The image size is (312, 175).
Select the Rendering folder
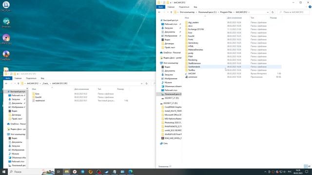(x=193, y=60)
